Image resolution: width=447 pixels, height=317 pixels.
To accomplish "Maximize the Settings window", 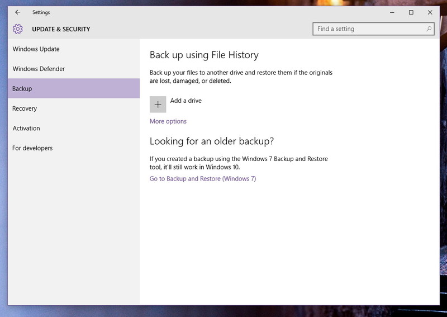I will [411, 12].
